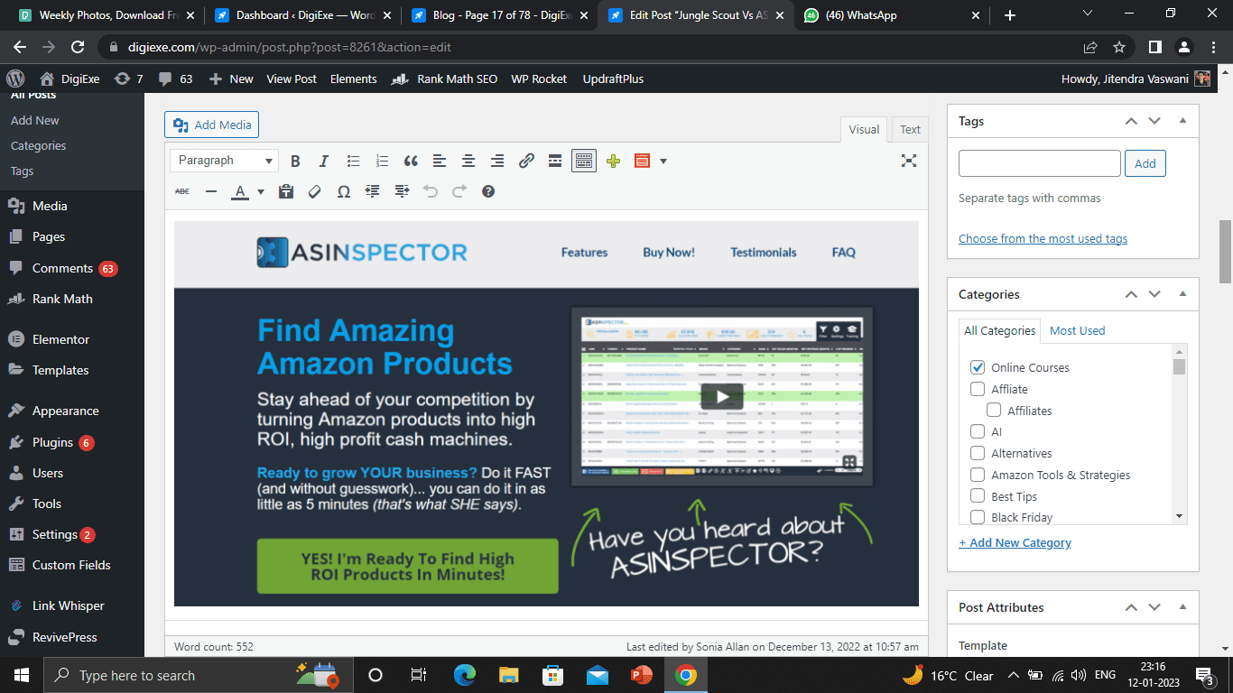Switch to Most Used categories tab

1077,330
